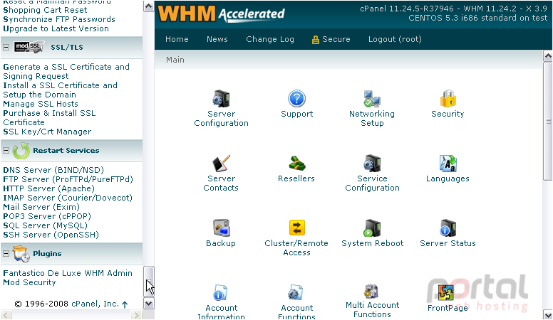Open the Multi Account Functions icon
The image size is (553, 320).
[x=371, y=291]
